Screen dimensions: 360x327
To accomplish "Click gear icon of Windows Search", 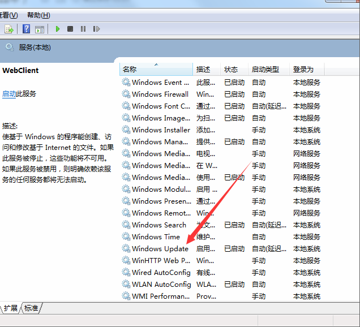I will click(x=126, y=225).
